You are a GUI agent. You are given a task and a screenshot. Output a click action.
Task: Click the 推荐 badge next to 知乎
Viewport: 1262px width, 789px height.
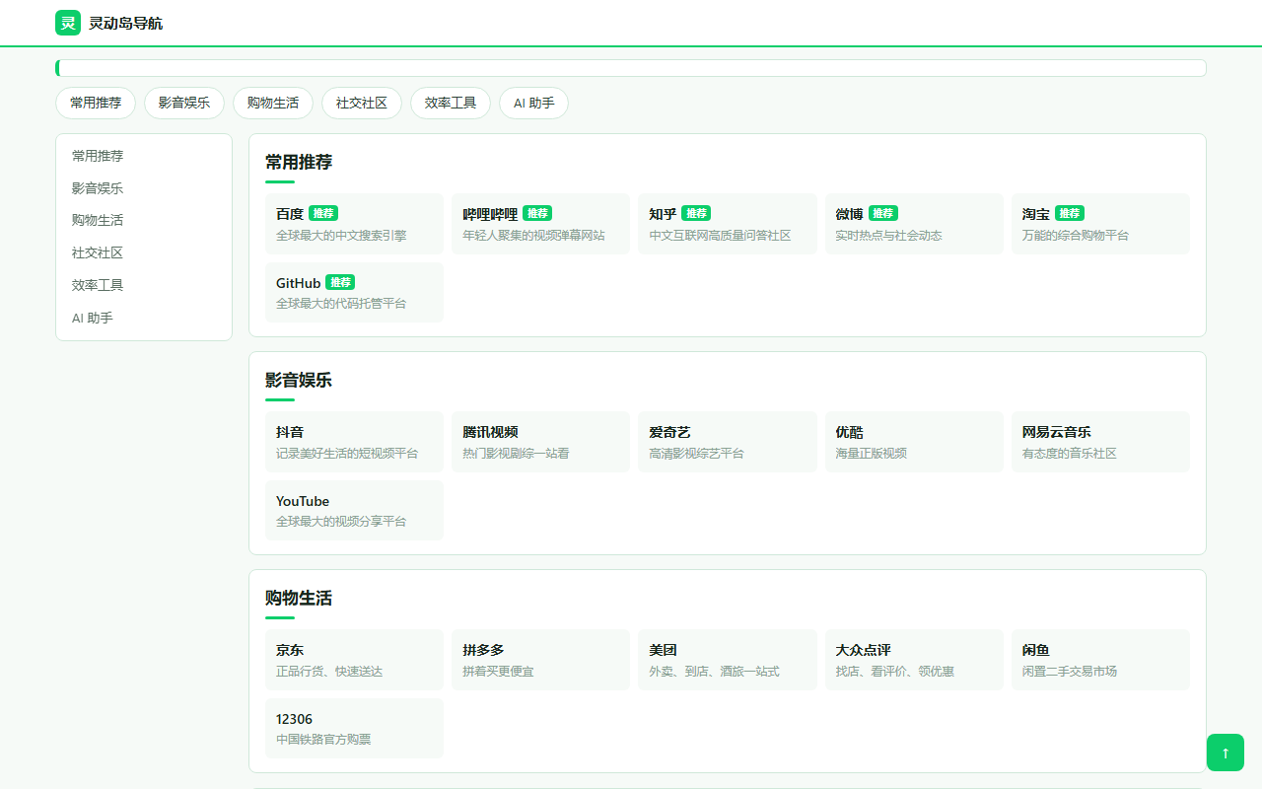click(x=696, y=213)
